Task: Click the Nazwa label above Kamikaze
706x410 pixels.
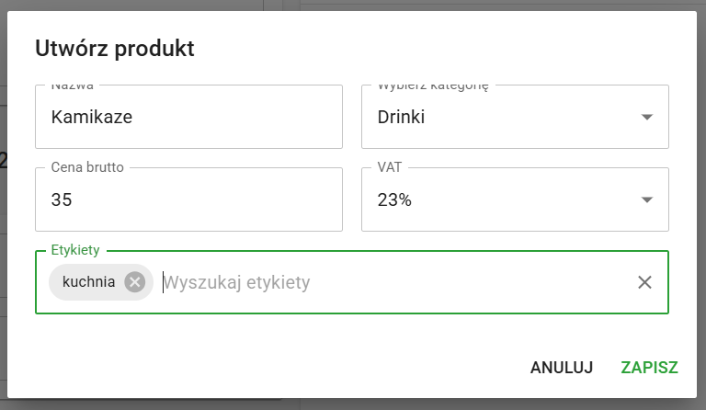Action: 72,86
